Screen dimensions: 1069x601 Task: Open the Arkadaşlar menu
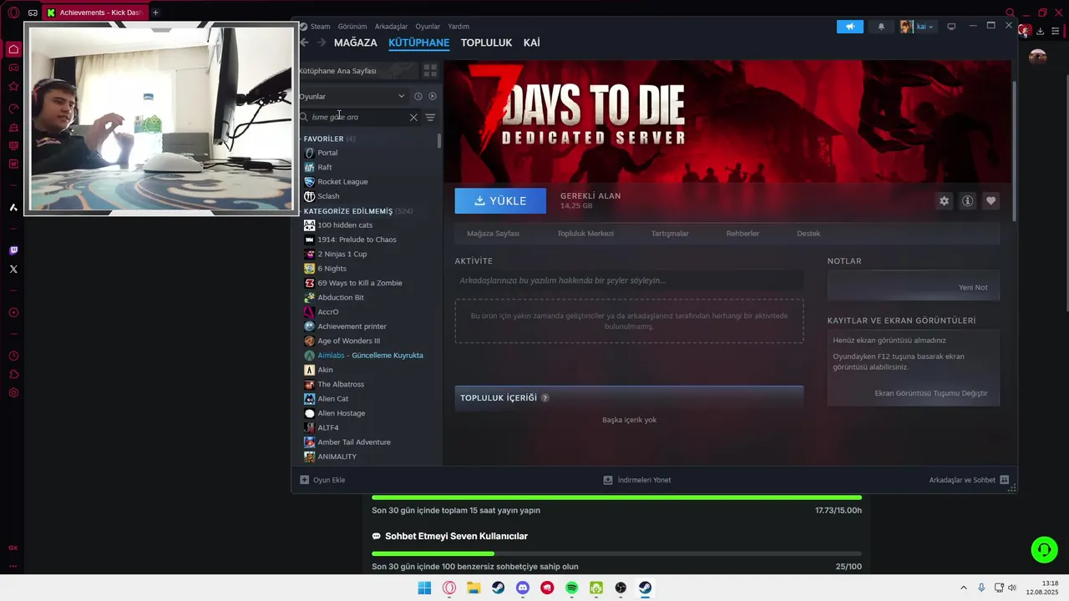click(x=391, y=27)
